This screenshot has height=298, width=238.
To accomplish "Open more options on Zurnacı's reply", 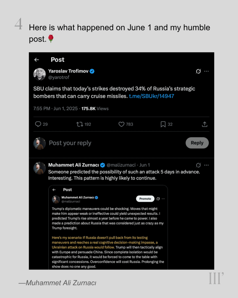I will coord(206,165).
